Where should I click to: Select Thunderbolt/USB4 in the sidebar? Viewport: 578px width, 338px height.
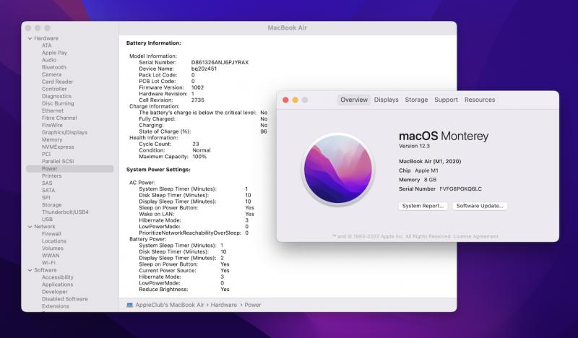[65, 212]
